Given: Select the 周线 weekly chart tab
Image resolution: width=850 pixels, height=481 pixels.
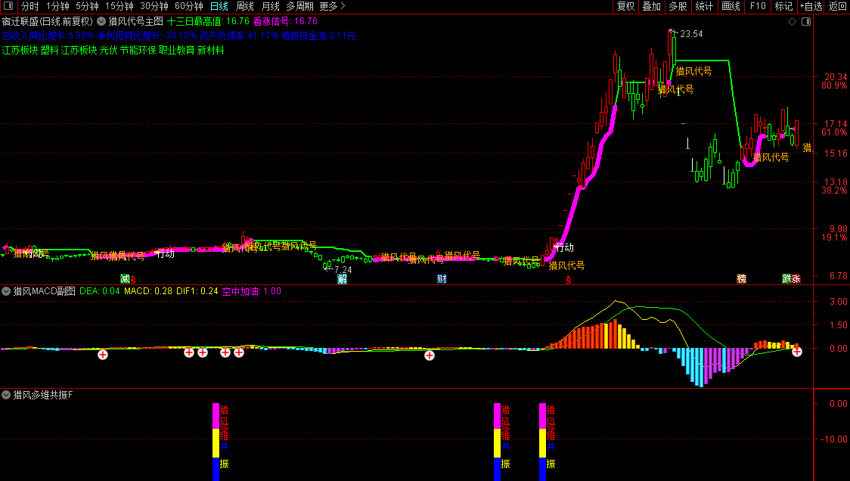Looking at the screenshot, I should point(245,6).
